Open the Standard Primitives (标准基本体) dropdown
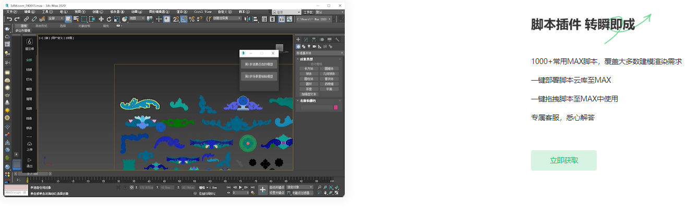Viewport: 687px width, 207px height. point(320,53)
